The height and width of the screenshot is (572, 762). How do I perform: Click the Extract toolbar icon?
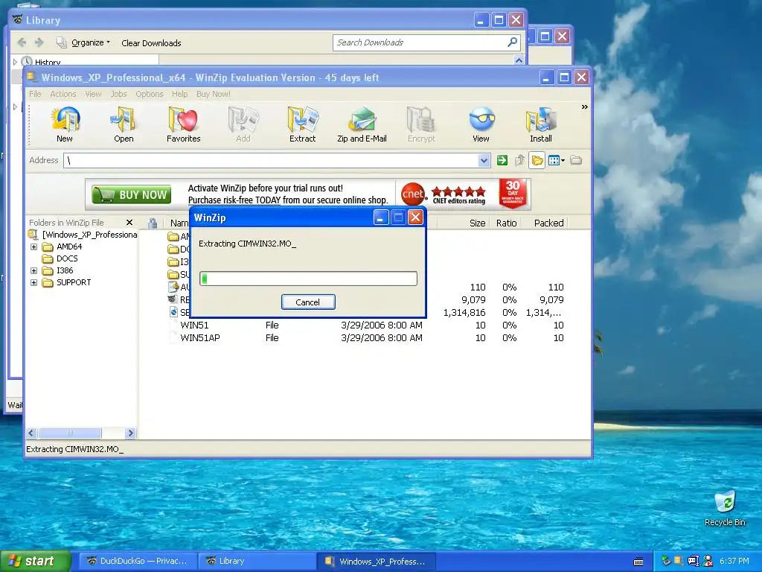click(x=302, y=124)
